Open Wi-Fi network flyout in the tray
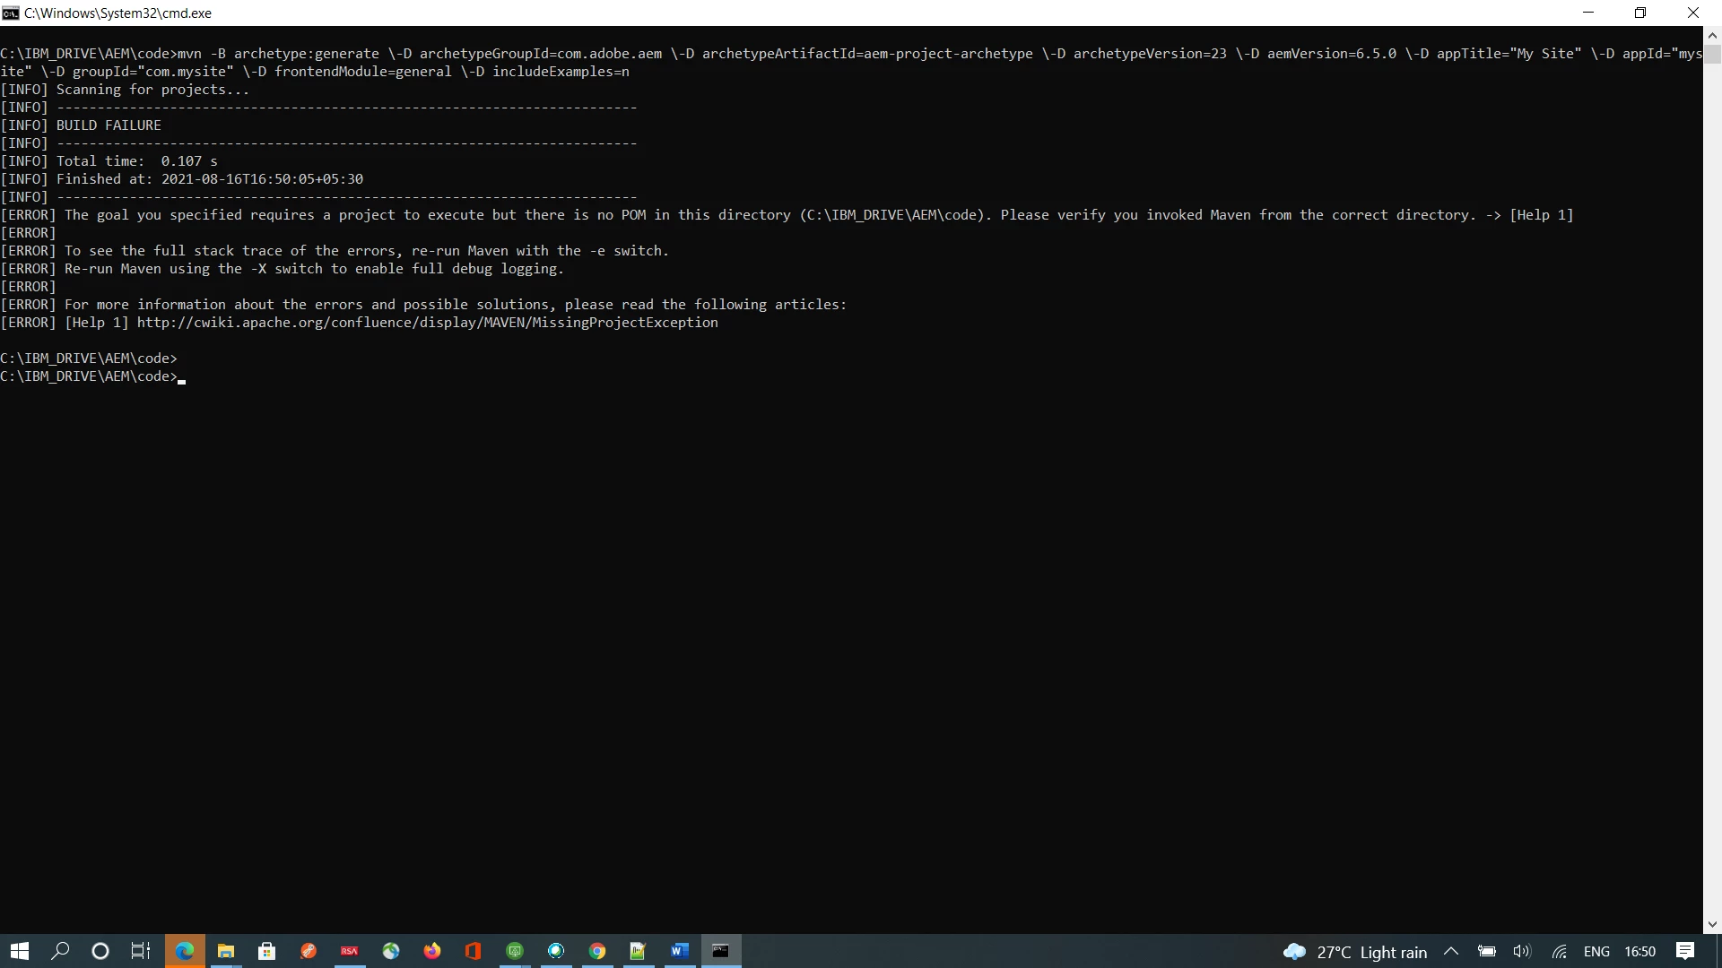 point(1560,951)
